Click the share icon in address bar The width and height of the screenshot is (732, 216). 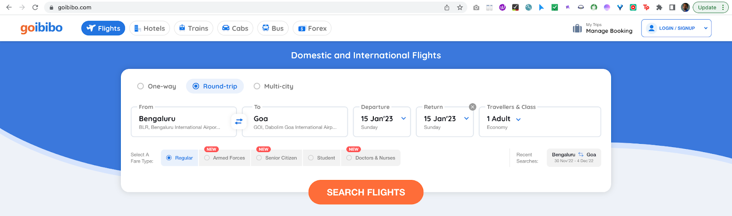(447, 7)
